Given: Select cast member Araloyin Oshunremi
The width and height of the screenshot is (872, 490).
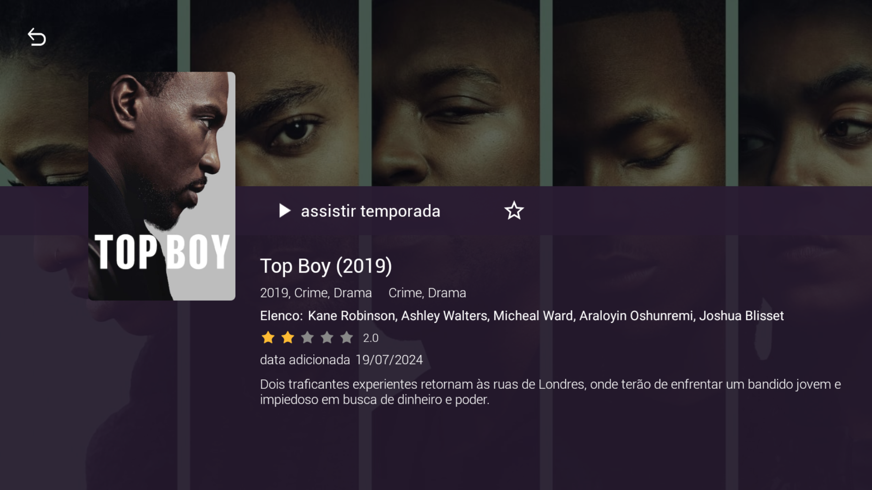Looking at the screenshot, I should point(636,316).
